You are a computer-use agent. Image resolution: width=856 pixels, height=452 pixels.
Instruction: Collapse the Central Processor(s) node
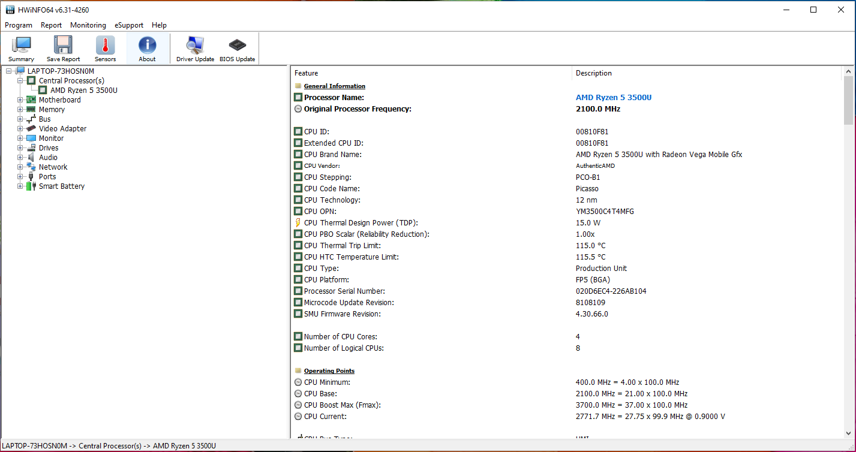pyautogui.click(x=20, y=81)
